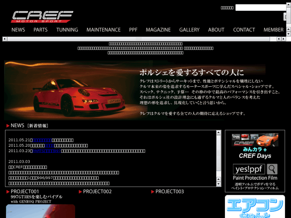Click the left arrow of header horizontal scrollbar
This screenshot has height=218, width=291.
point(5,39)
